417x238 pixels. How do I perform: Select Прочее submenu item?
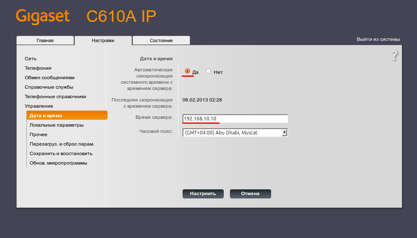click(38, 135)
